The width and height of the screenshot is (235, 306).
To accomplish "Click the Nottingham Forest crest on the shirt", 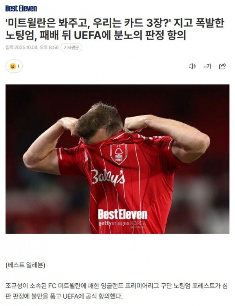I will (118, 154).
